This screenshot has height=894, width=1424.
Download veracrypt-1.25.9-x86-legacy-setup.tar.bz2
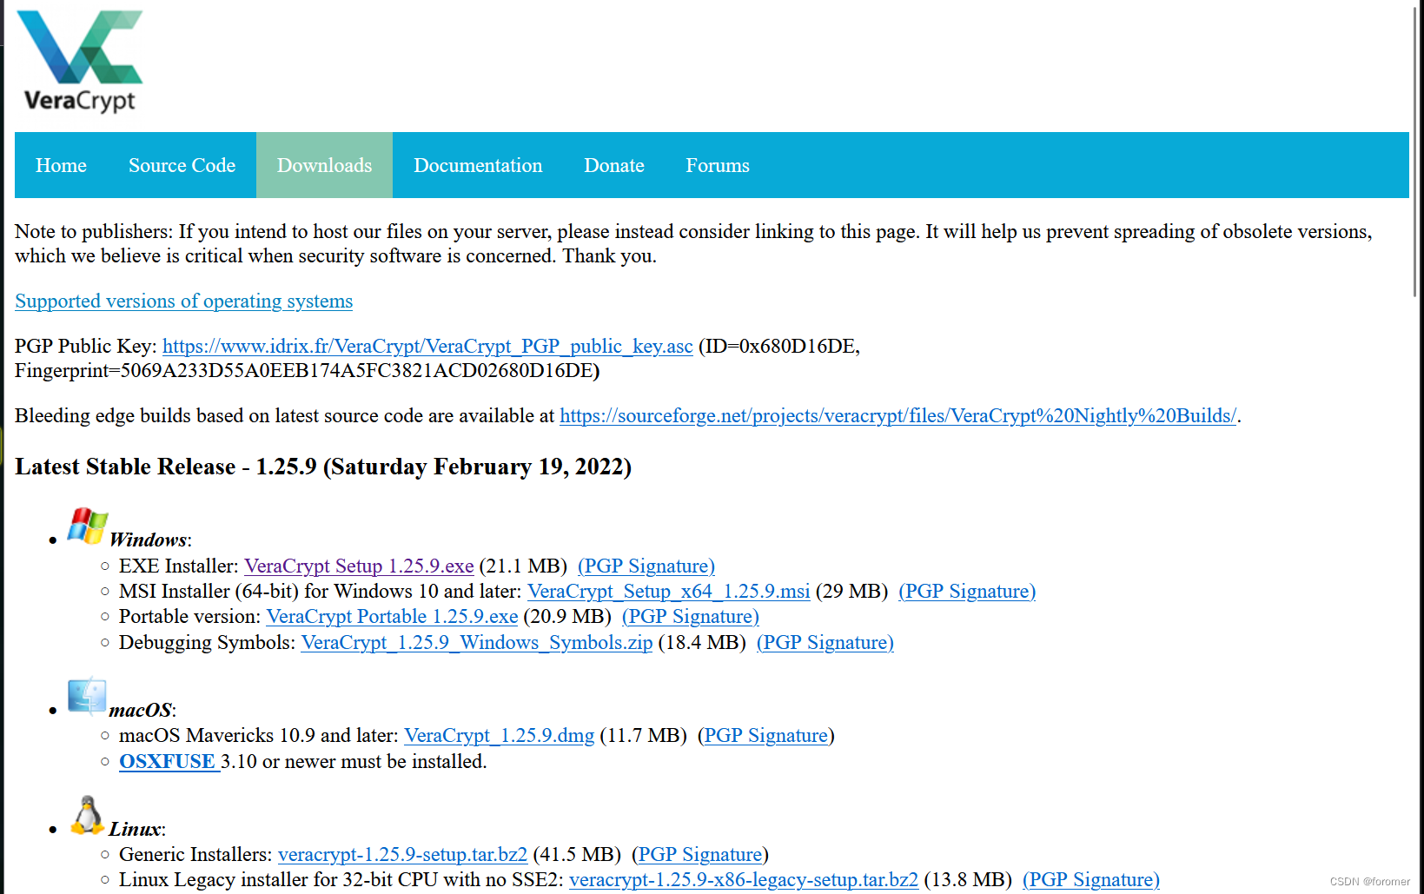coord(744,879)
